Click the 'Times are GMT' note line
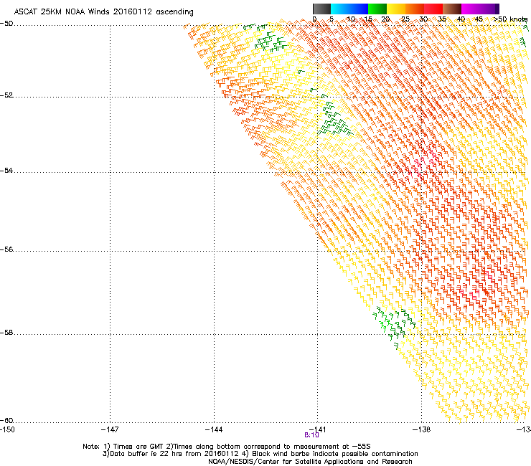This screenshot has width=531, height=466. tap(227, 447)
